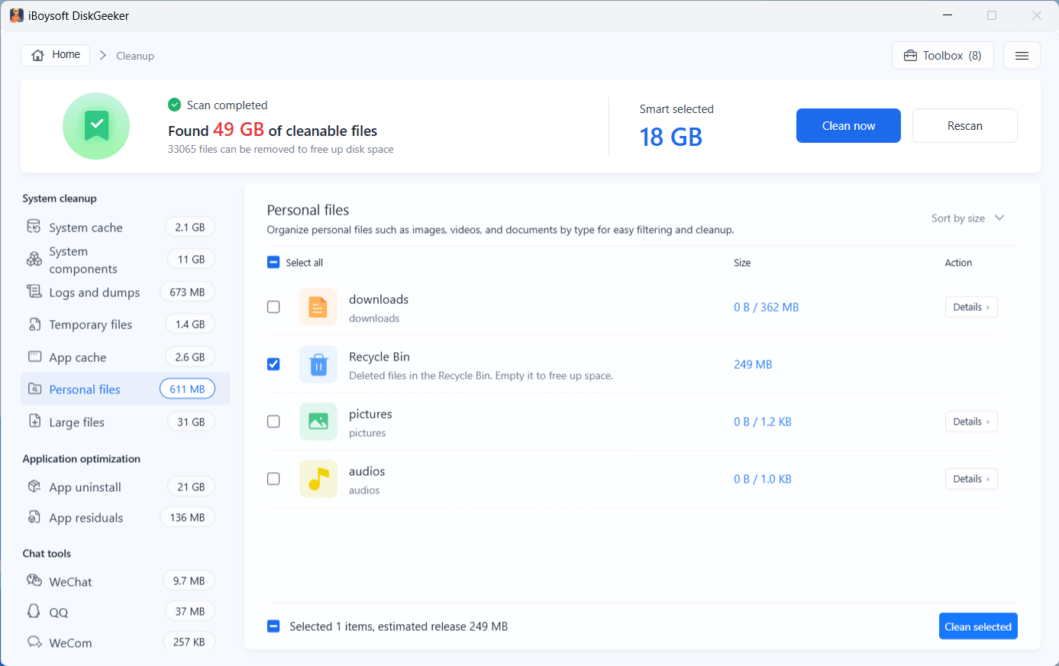Click the Clean selected button
Viewport: 1059px width, 666px height.
(978, 626)
